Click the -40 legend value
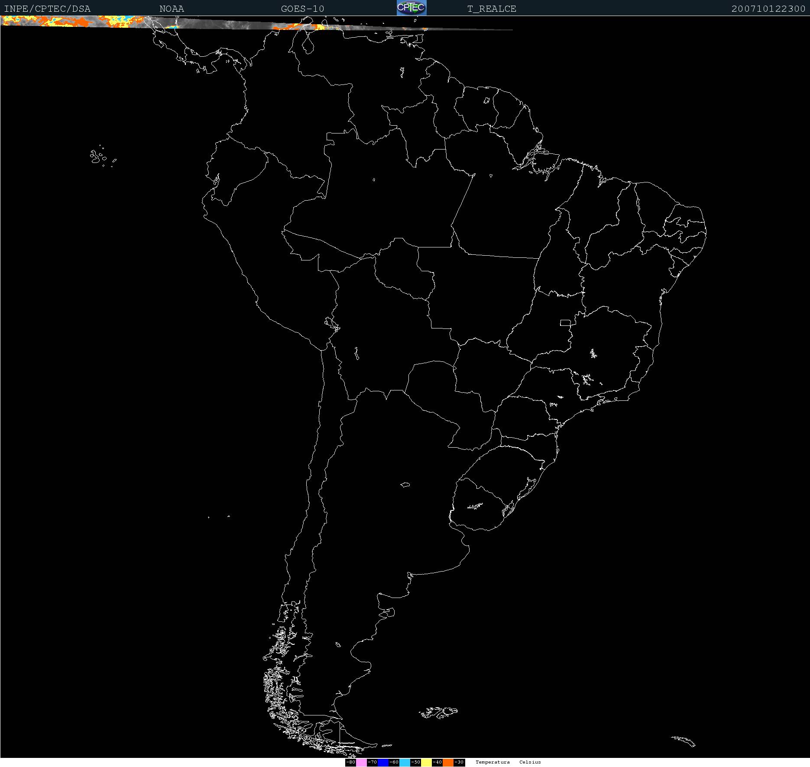The image size is (810, 767). click(x=437, y=762)
